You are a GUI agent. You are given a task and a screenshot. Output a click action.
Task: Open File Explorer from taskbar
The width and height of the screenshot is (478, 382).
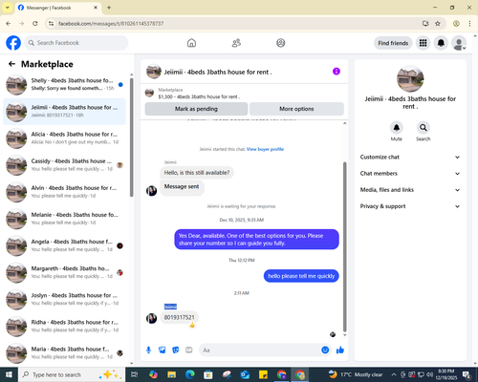pos(171,374)
